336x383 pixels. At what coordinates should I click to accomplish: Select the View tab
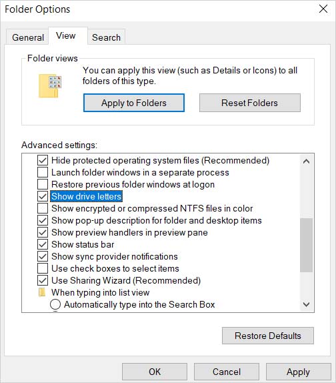pos(68,35)
